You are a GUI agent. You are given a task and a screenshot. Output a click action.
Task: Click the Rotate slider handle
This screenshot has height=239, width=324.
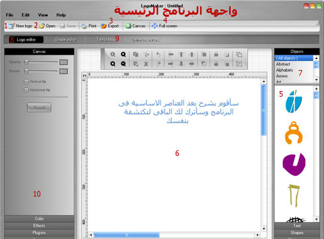[x=26, y=71]
